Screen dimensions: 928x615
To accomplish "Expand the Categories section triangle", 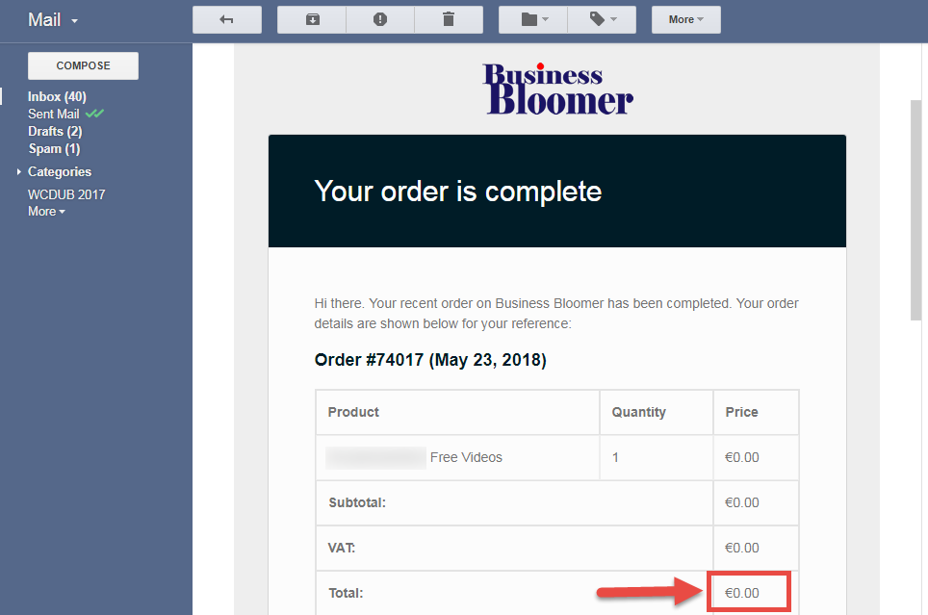I will click(x=19, y=171).
